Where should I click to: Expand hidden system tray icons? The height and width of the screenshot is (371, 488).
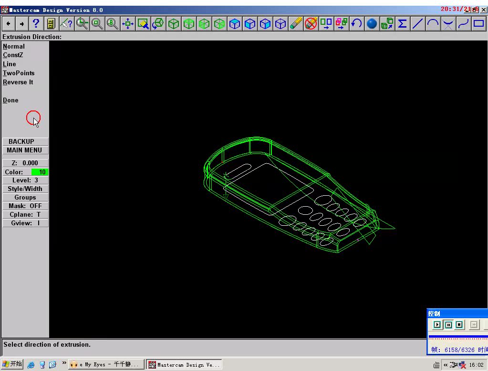pos(446,365)
